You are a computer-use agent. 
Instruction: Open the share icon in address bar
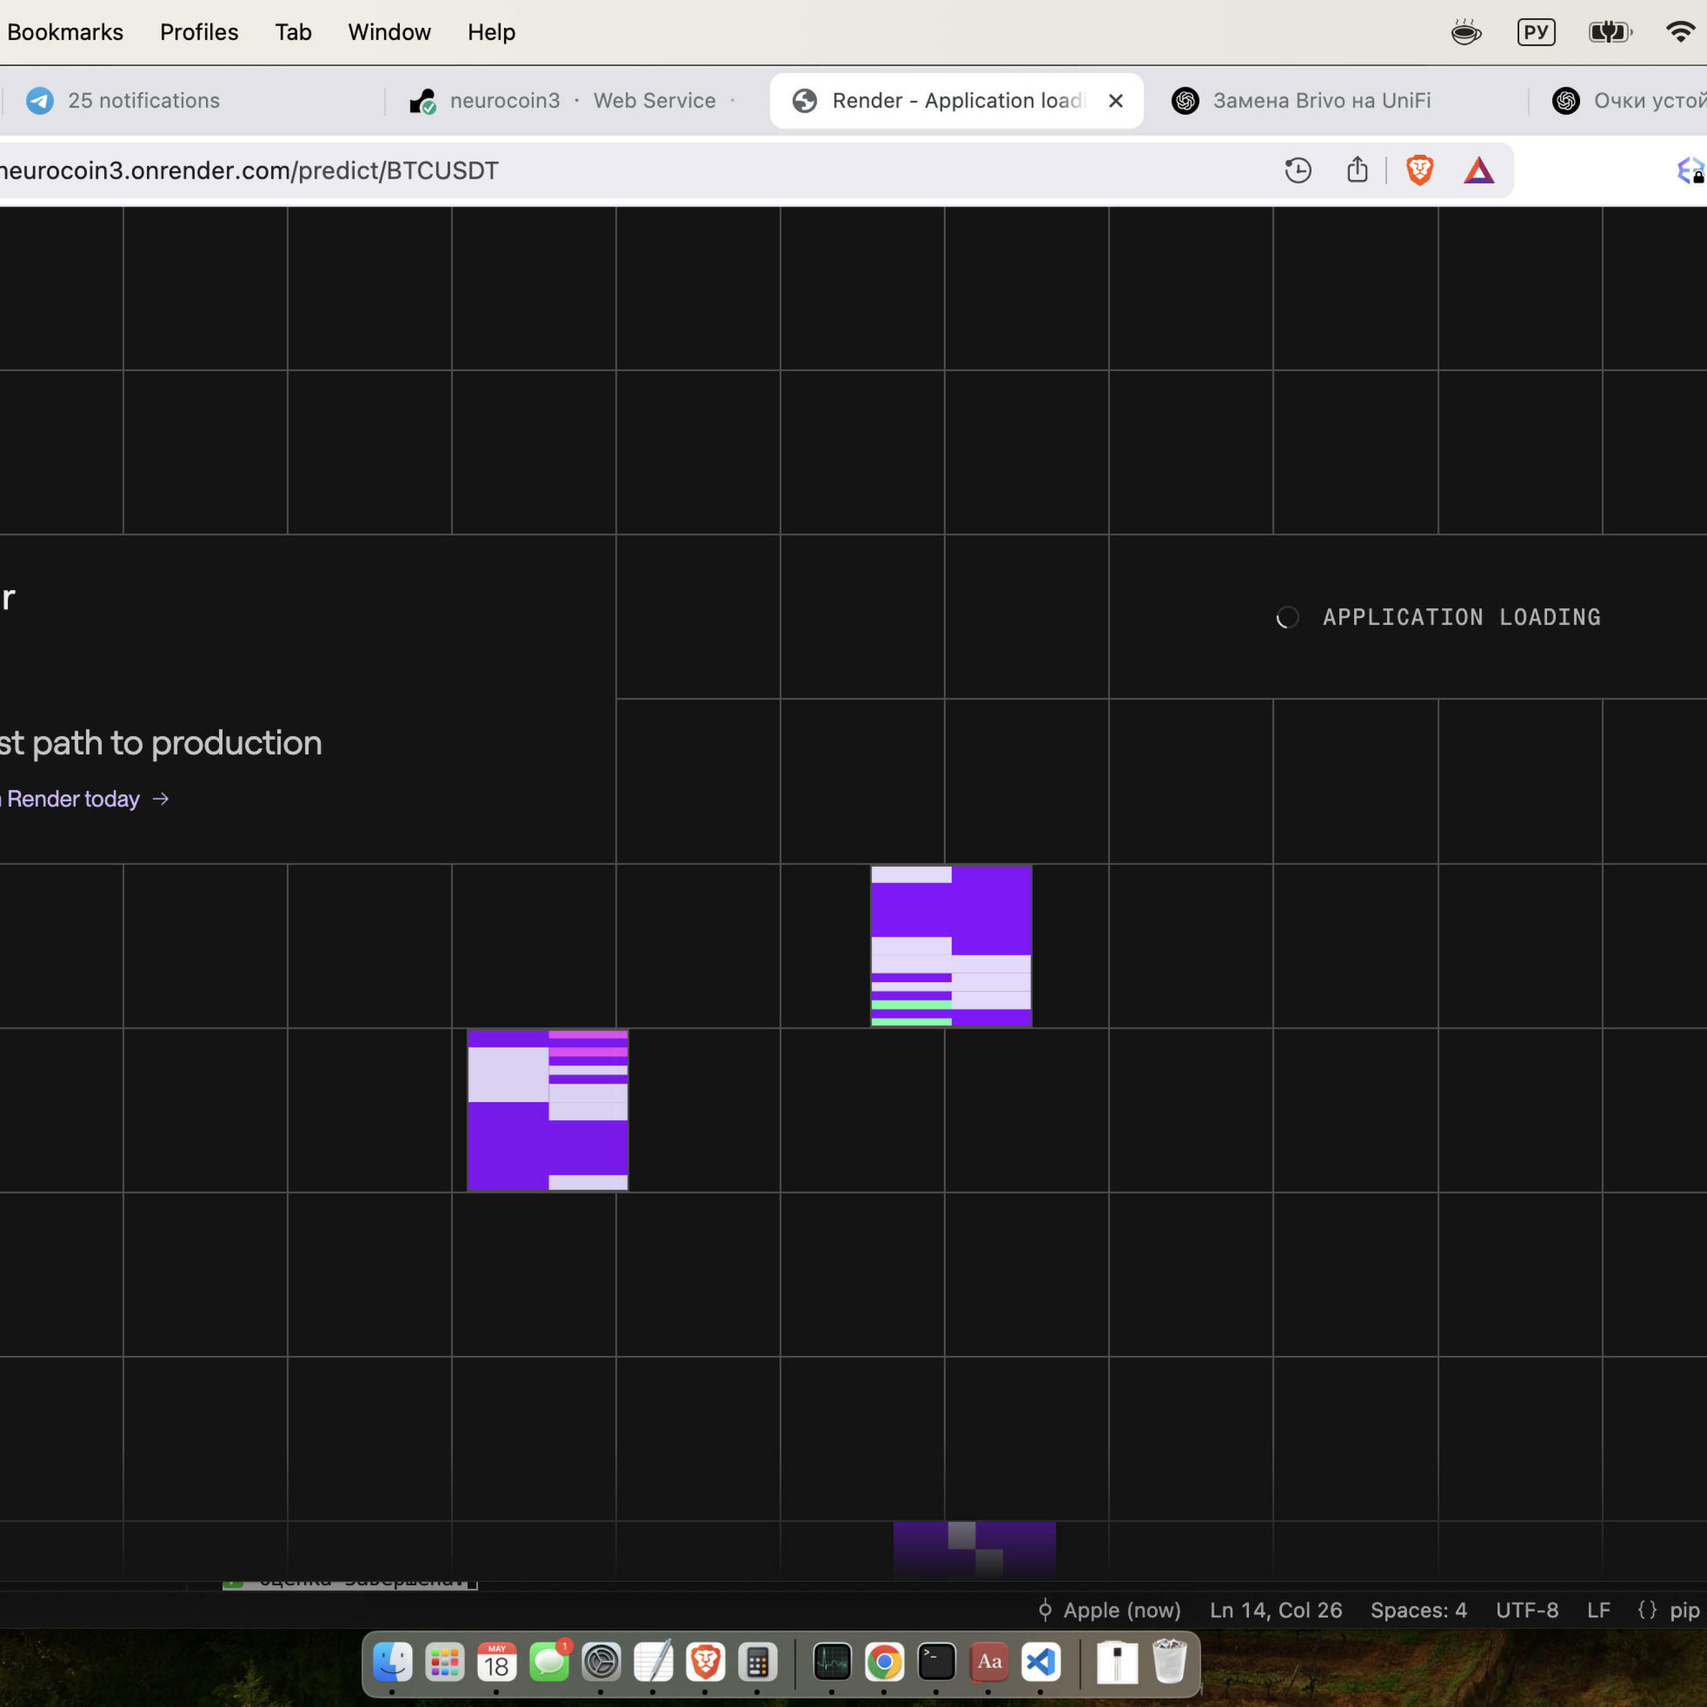tap(1357, 170)
